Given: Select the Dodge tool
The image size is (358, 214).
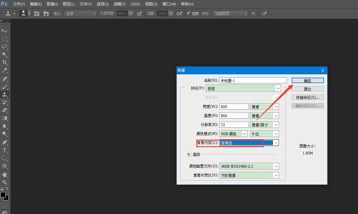Looking at the screenshot, I should pyautogui.click(x=4, y=134).
